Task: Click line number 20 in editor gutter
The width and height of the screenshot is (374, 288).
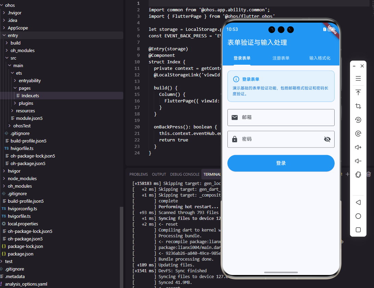Action: click(x=137, y=127)
